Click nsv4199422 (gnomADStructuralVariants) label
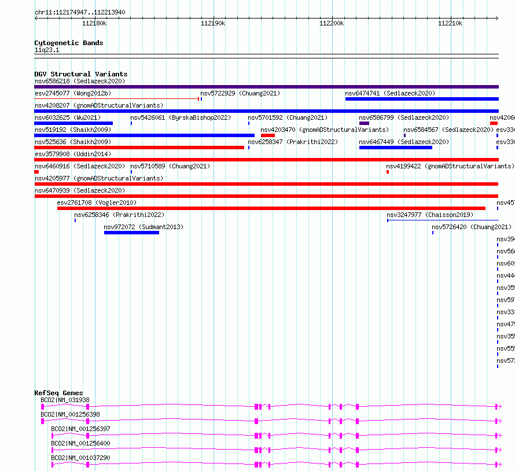Screen dimensions: 515x471 pos(450,166)
